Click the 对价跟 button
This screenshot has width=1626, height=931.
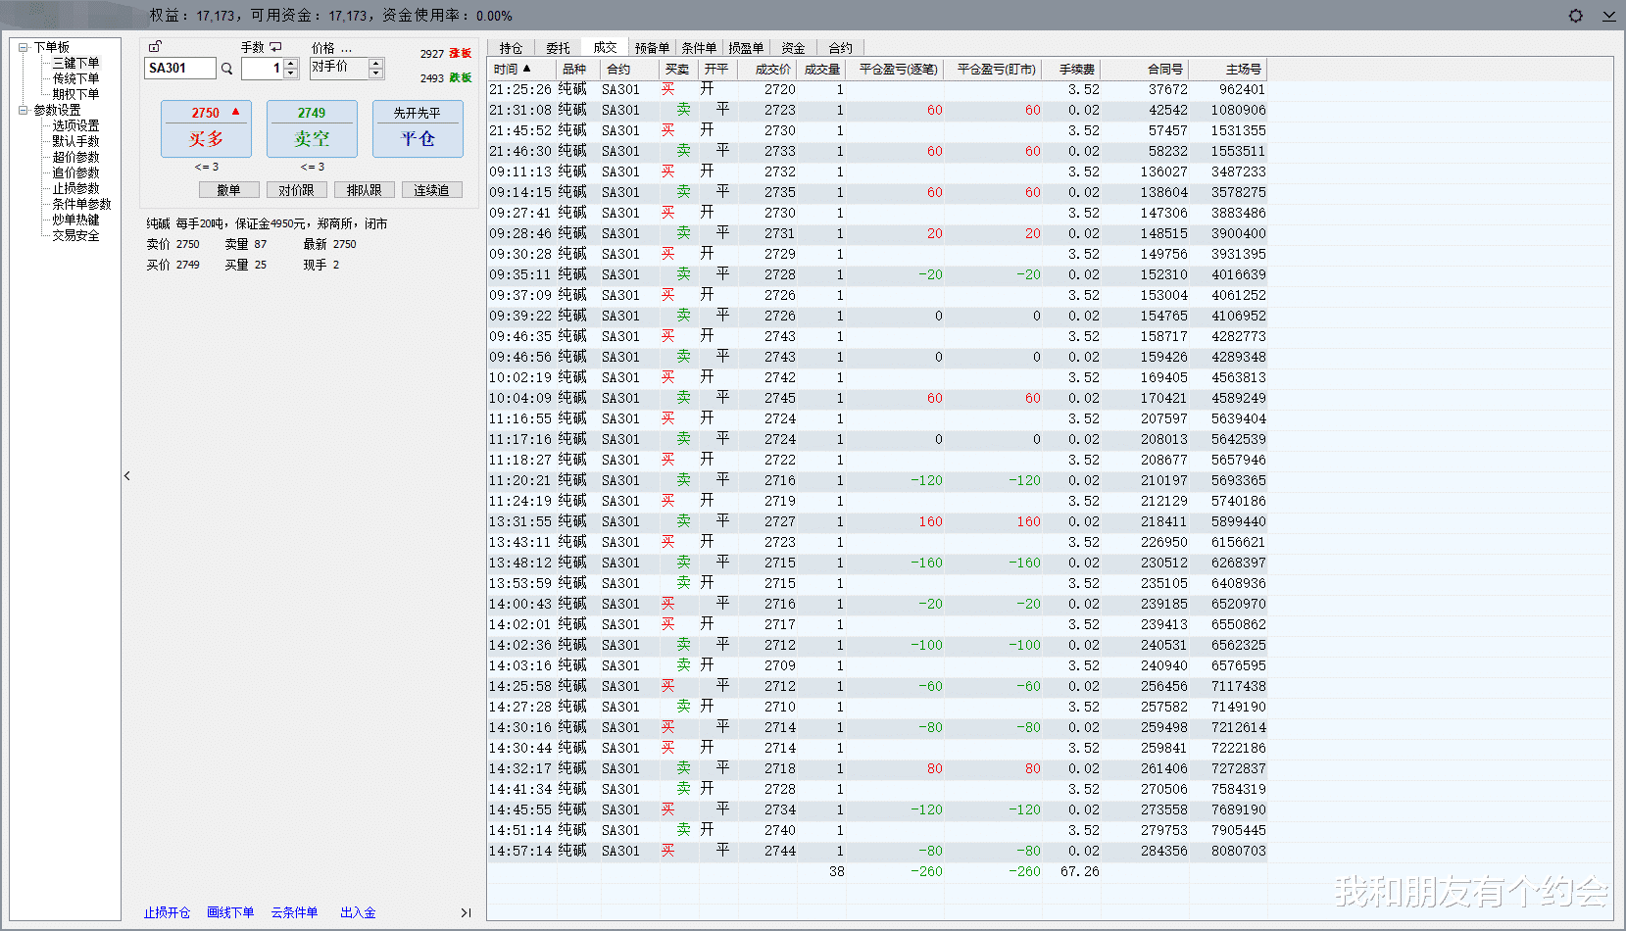pyautogui.click(x=296, y=190)
